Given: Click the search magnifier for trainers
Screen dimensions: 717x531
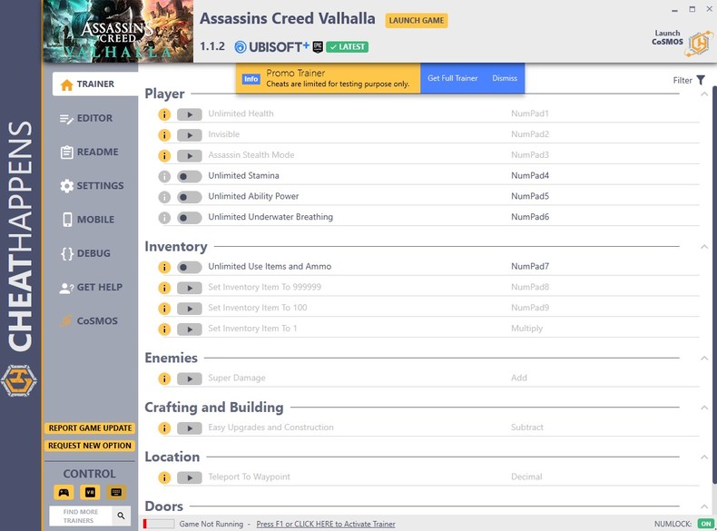Looking at the screenshot, I should (x=122, y=516).
